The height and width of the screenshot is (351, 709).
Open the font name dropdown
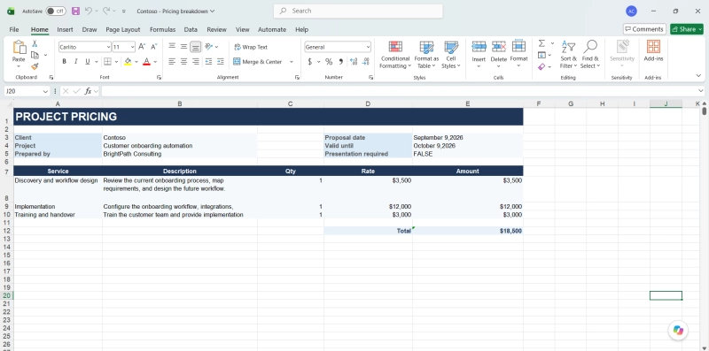108,47
